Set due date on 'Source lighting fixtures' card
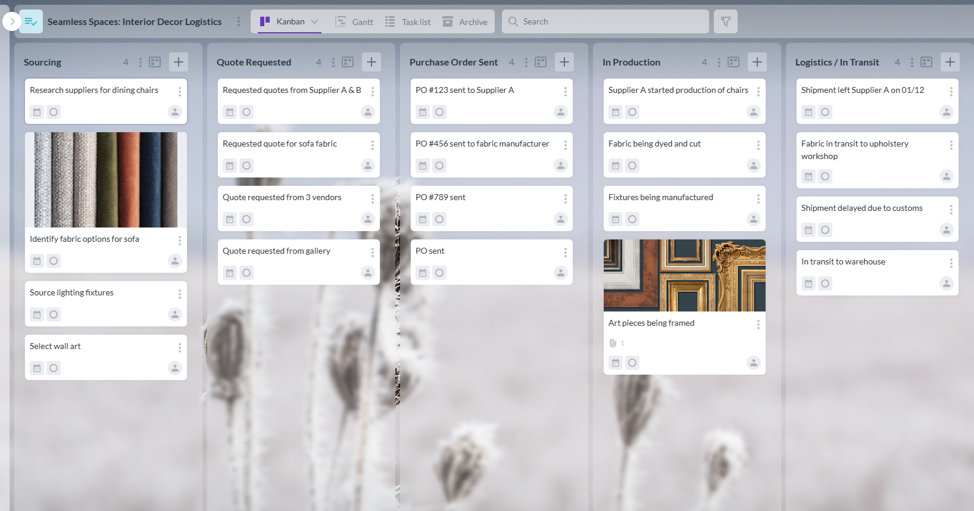Screen dimensions: 974x511 click(37, 314)
